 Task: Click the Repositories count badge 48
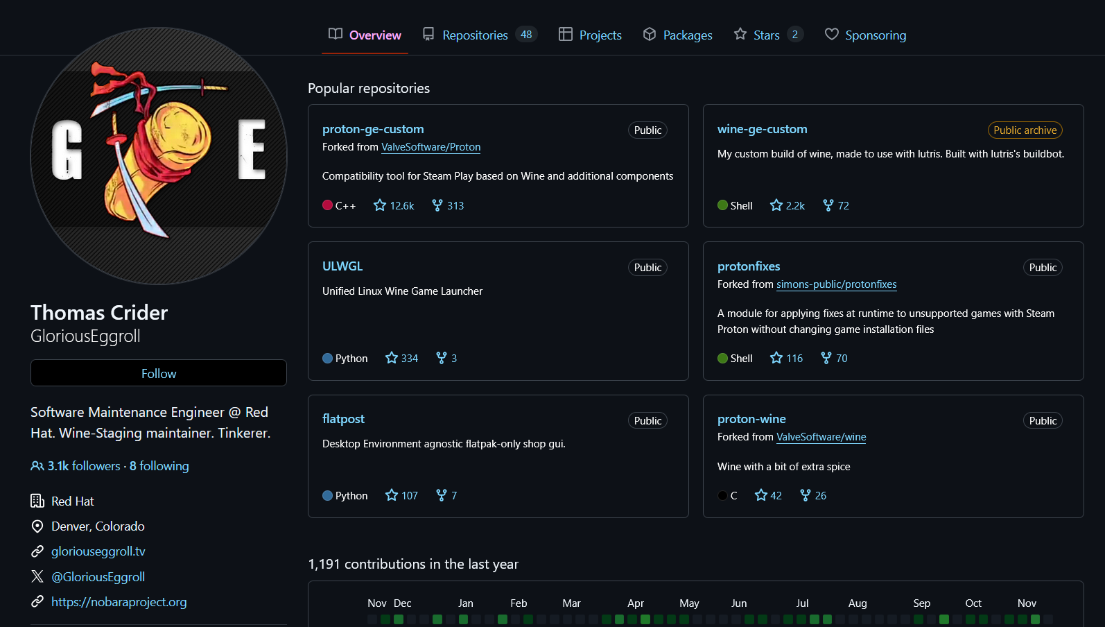tap(526, 35)
